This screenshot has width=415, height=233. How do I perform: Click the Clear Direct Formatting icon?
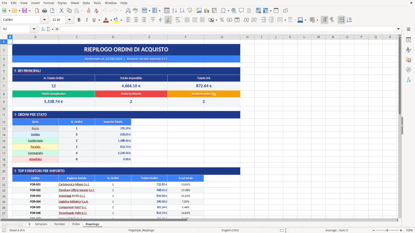[x=96, y=11]
